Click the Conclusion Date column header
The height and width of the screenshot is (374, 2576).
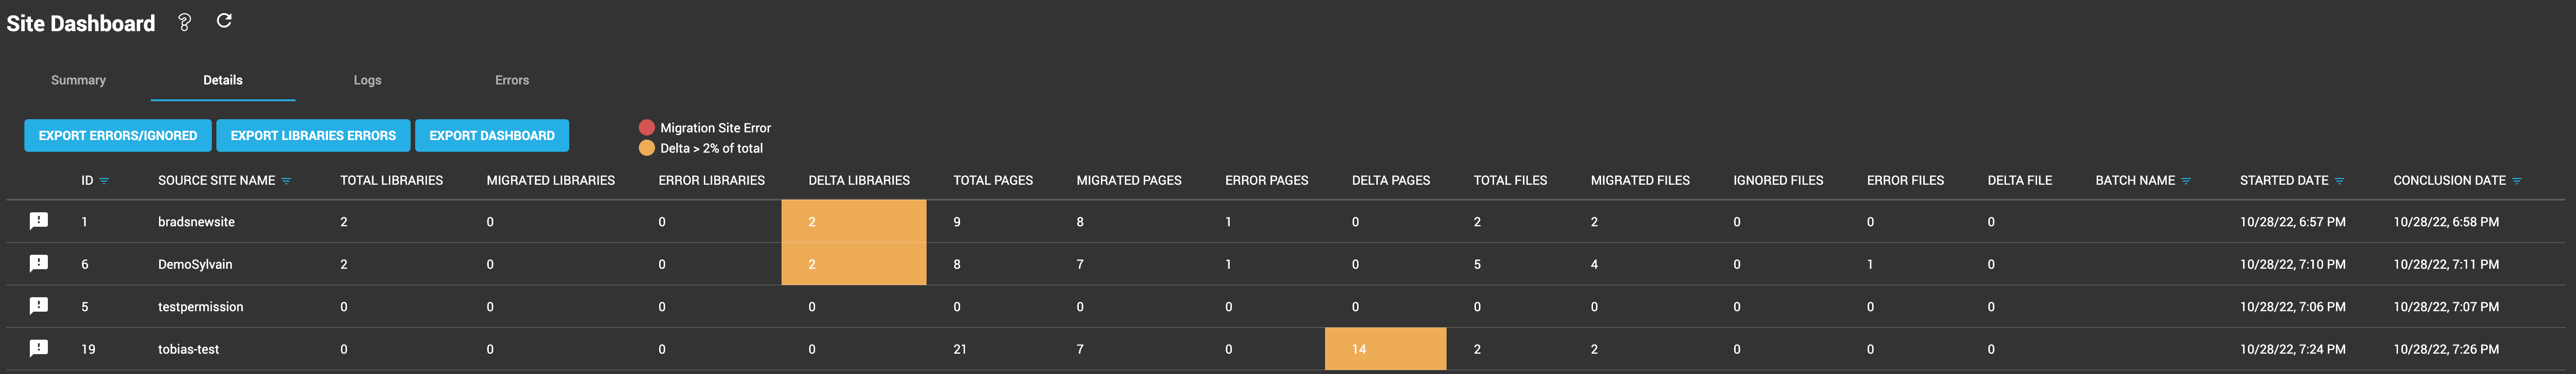pyautogui.click(x=2449, y=181)
